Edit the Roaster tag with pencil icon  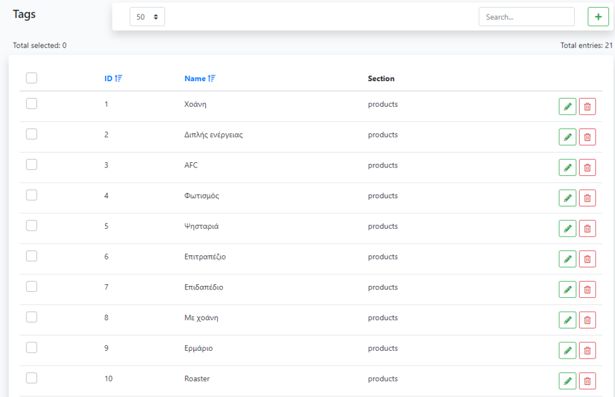[x=567, y=381]
